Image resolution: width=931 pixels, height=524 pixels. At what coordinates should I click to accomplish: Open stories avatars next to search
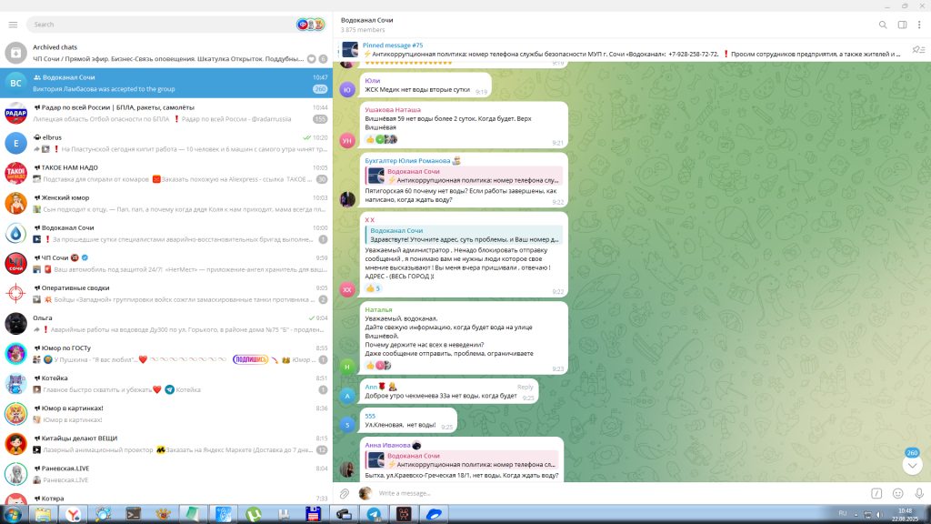click(x=310, y=25)
